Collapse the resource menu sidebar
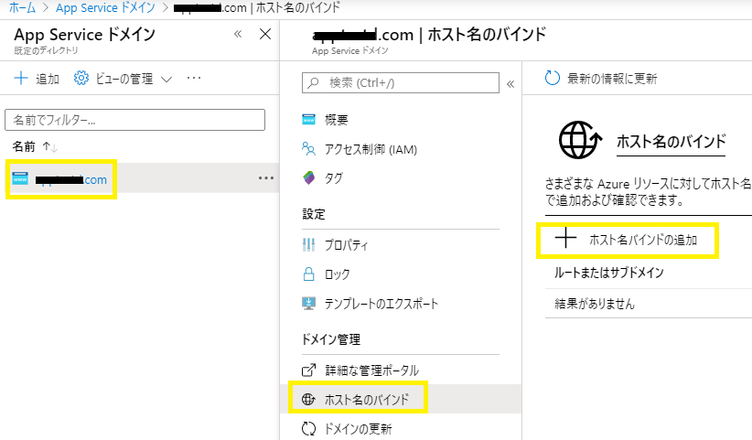 click(510, 84)
